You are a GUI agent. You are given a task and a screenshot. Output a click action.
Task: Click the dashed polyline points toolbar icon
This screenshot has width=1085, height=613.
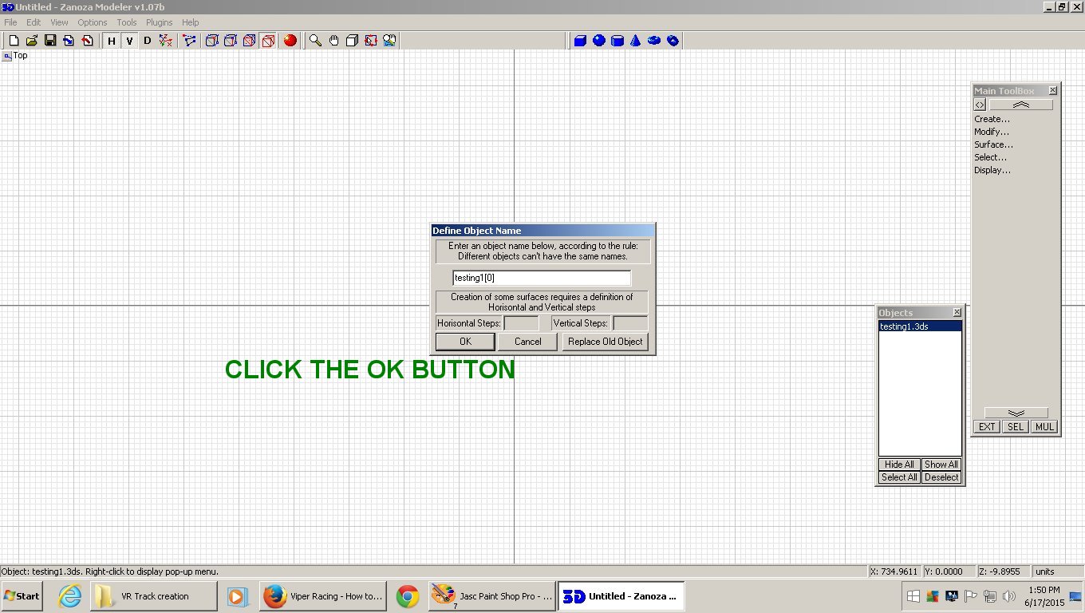pos(189,41)
